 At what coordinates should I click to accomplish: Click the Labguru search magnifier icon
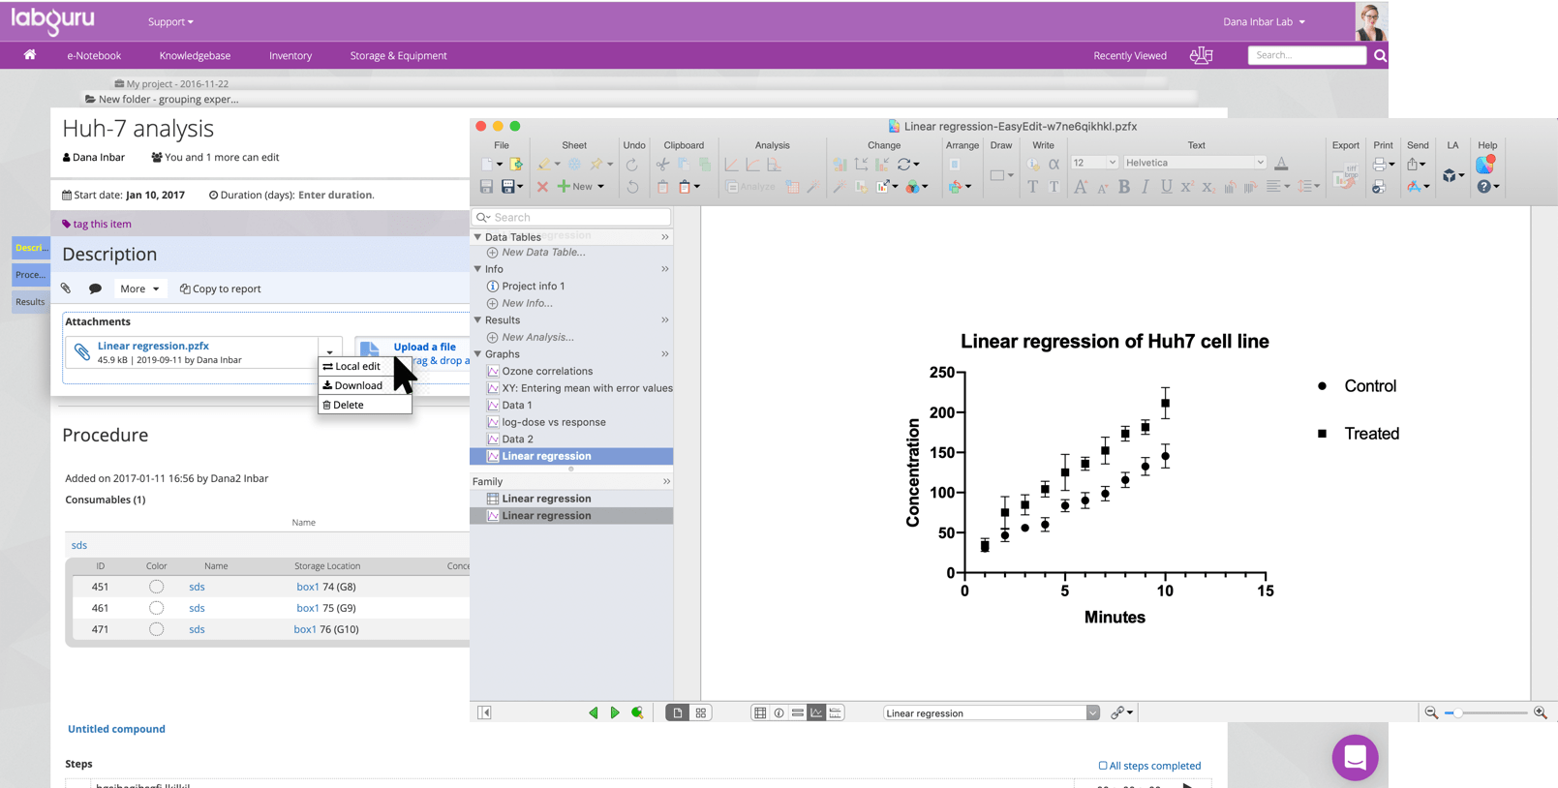1380,56
